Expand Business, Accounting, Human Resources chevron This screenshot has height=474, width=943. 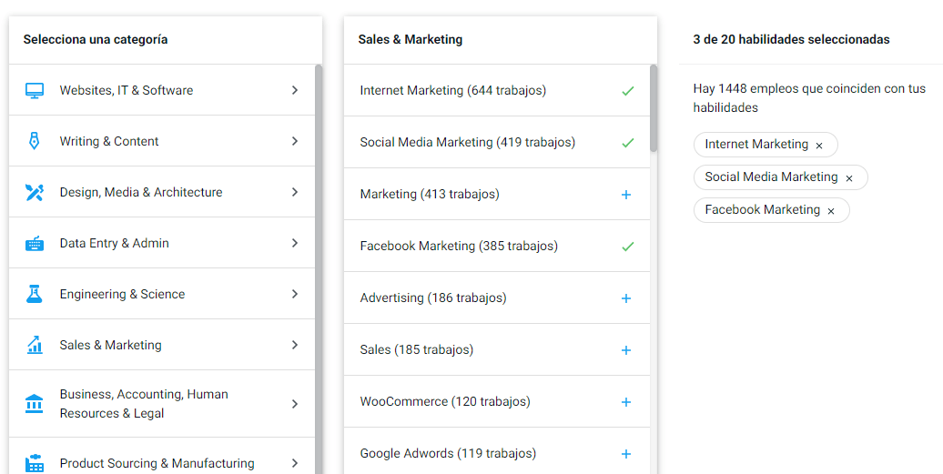coord(295,404)
